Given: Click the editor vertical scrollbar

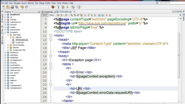Looking at the screenshot, I should [179, 55].
